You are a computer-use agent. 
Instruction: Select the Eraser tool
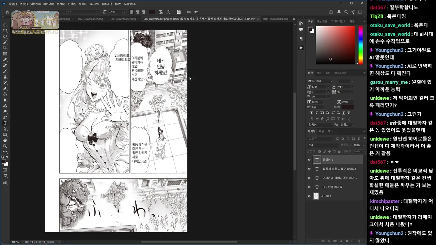[5, 88]
